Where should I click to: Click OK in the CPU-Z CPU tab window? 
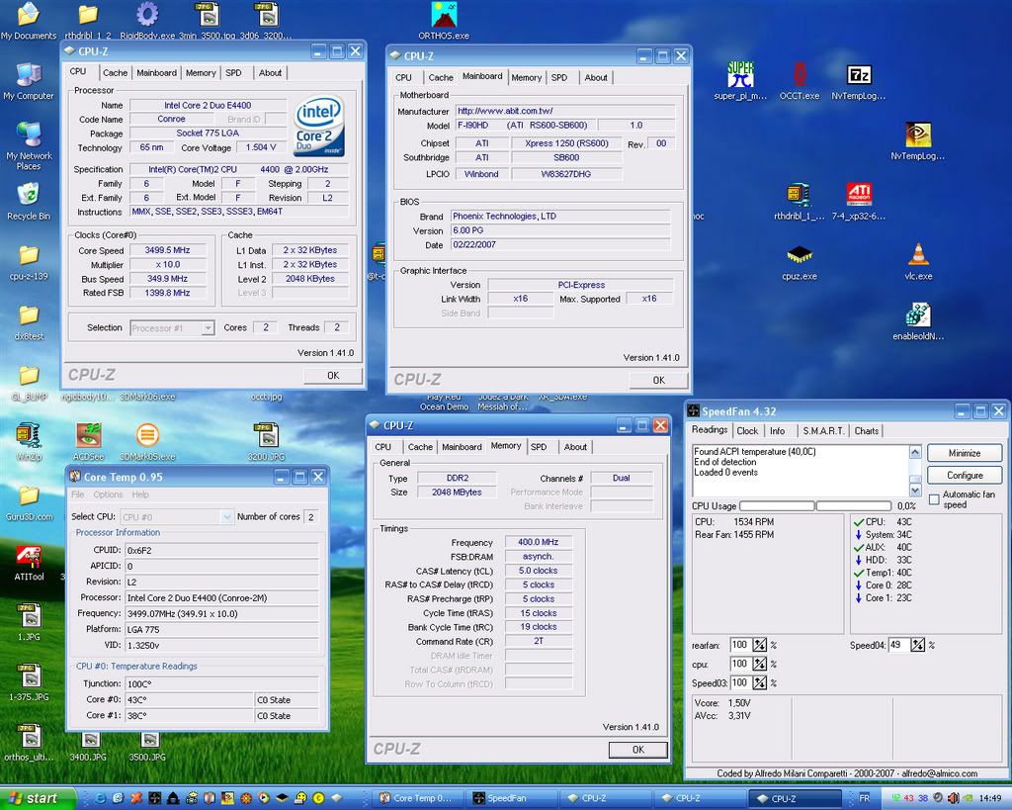coord(333,375)
